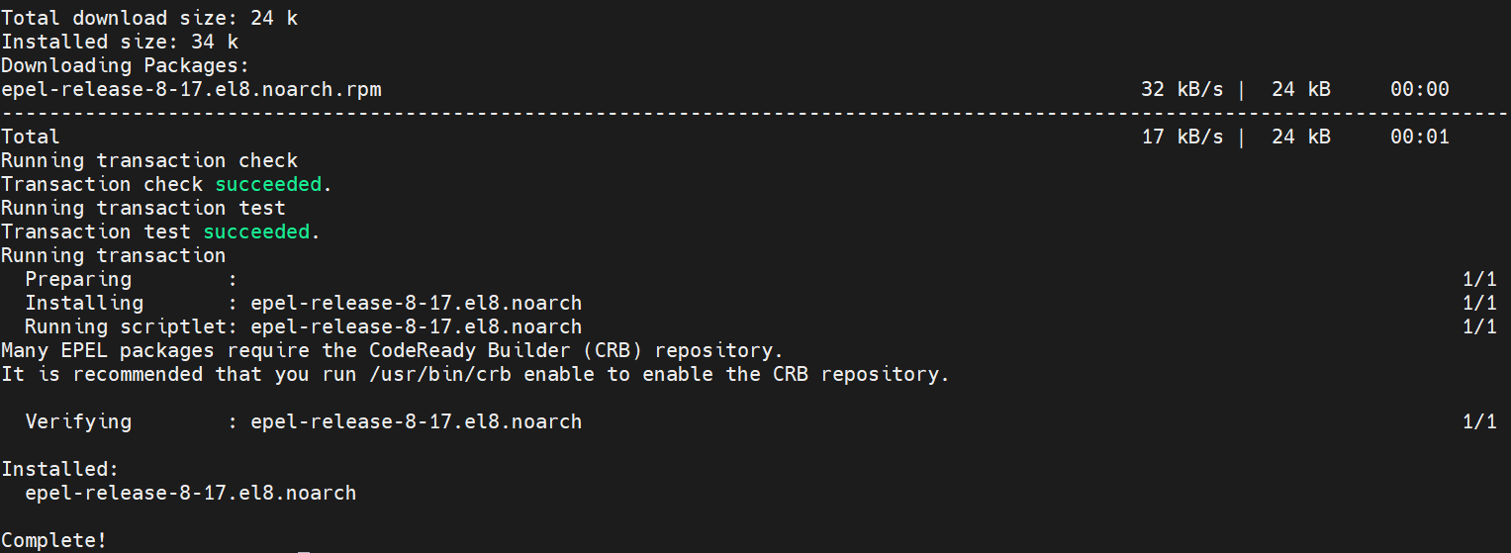Click green "succeeded" after Transaction check
The height and width of the screenshot is (553, 1511).
coord(268,184)
